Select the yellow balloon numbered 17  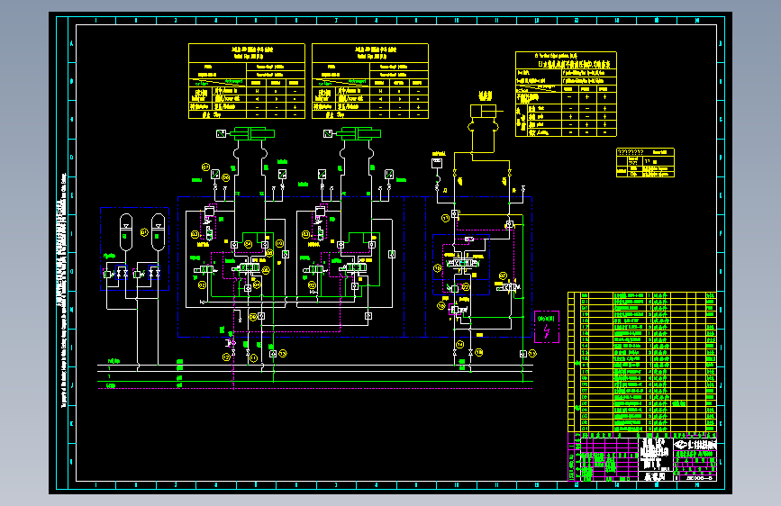(445, 218)
